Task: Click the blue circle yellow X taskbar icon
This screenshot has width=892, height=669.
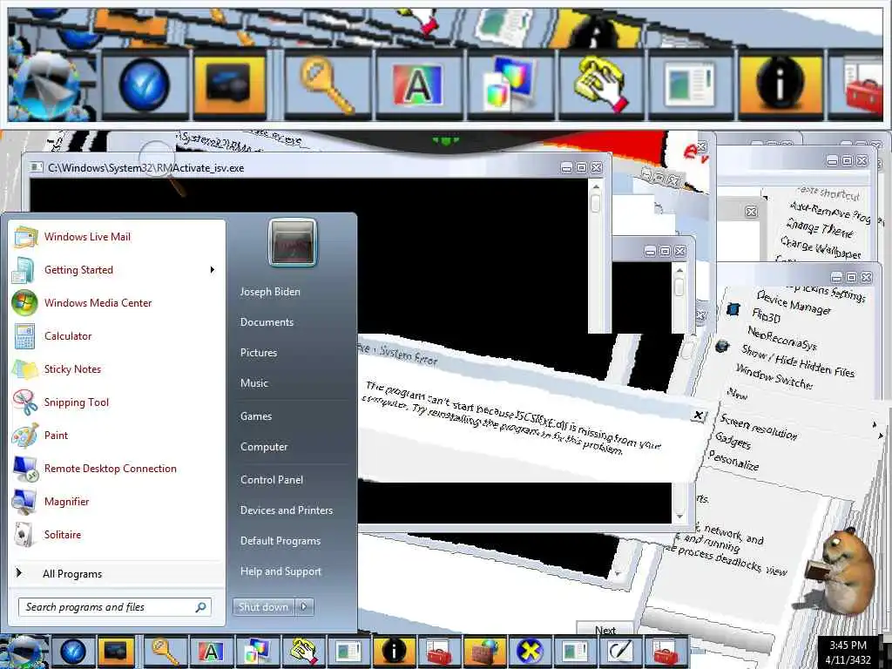Action: [530, 652]
